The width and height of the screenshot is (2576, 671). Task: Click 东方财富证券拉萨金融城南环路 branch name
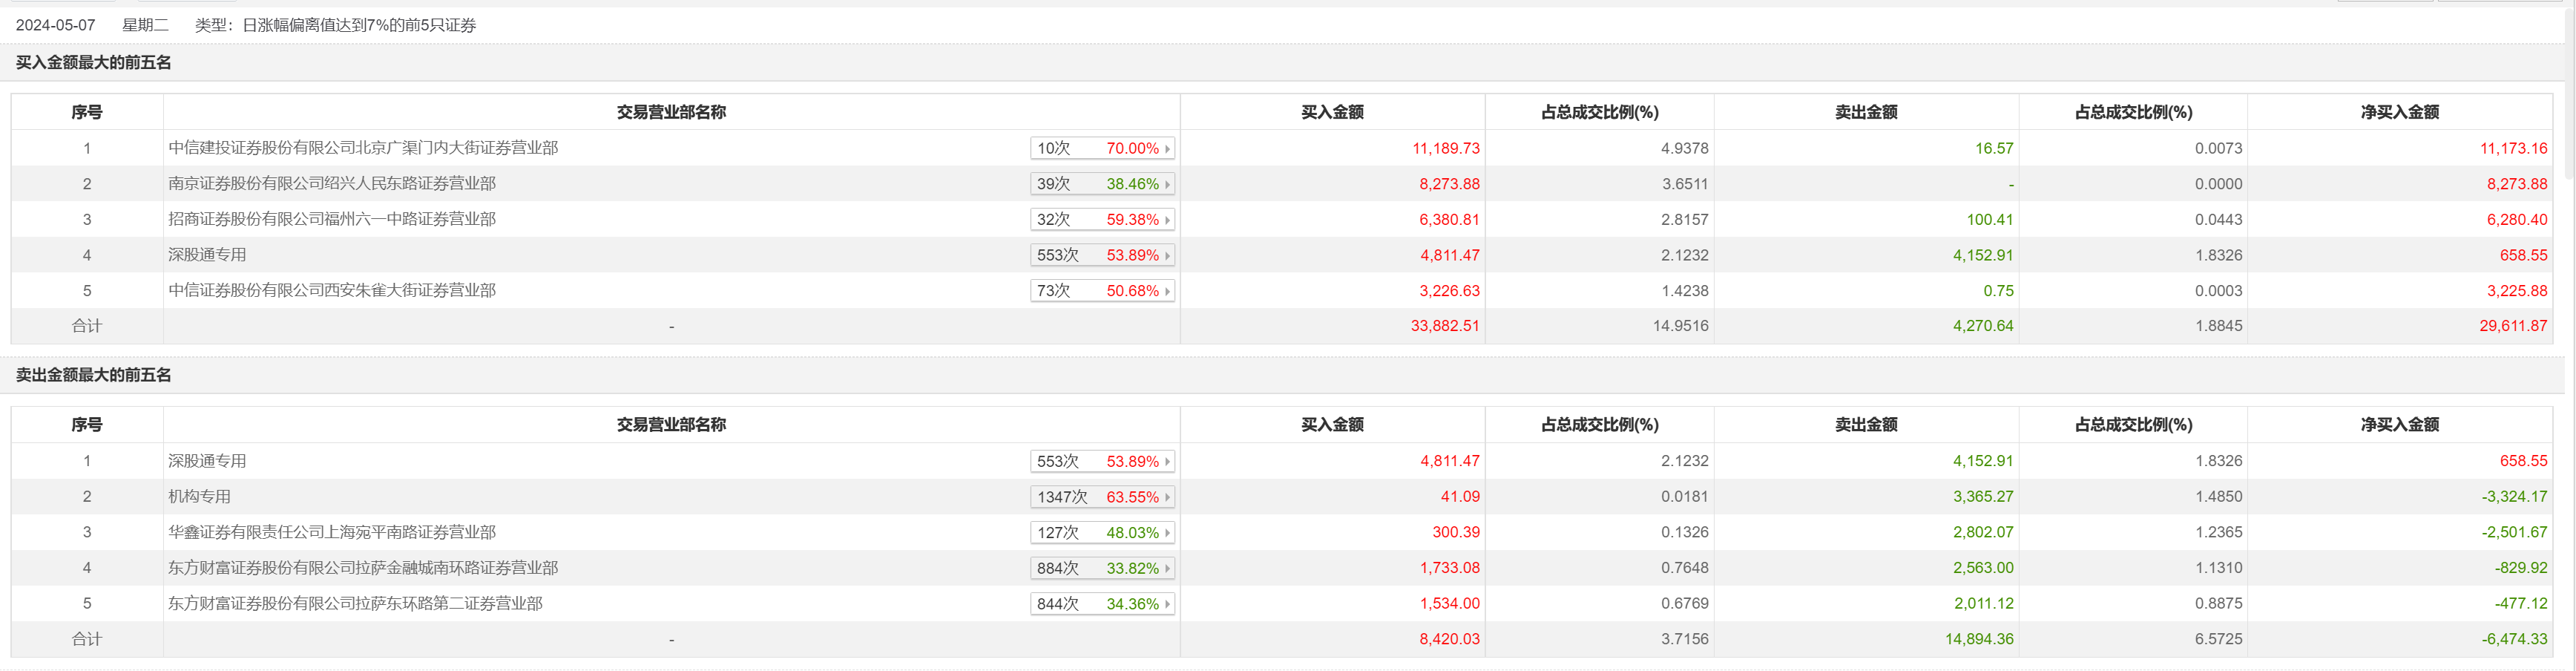pyautogui.click(x=363, y=568)
